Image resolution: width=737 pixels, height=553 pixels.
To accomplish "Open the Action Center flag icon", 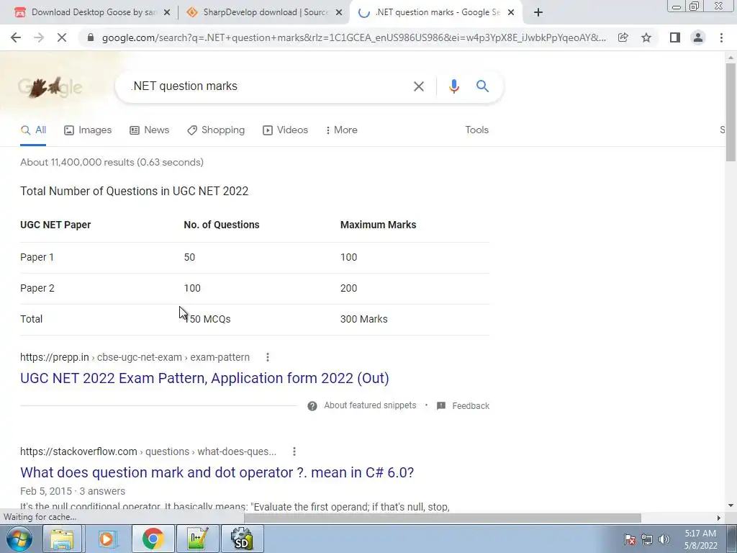I will [629, 539].
